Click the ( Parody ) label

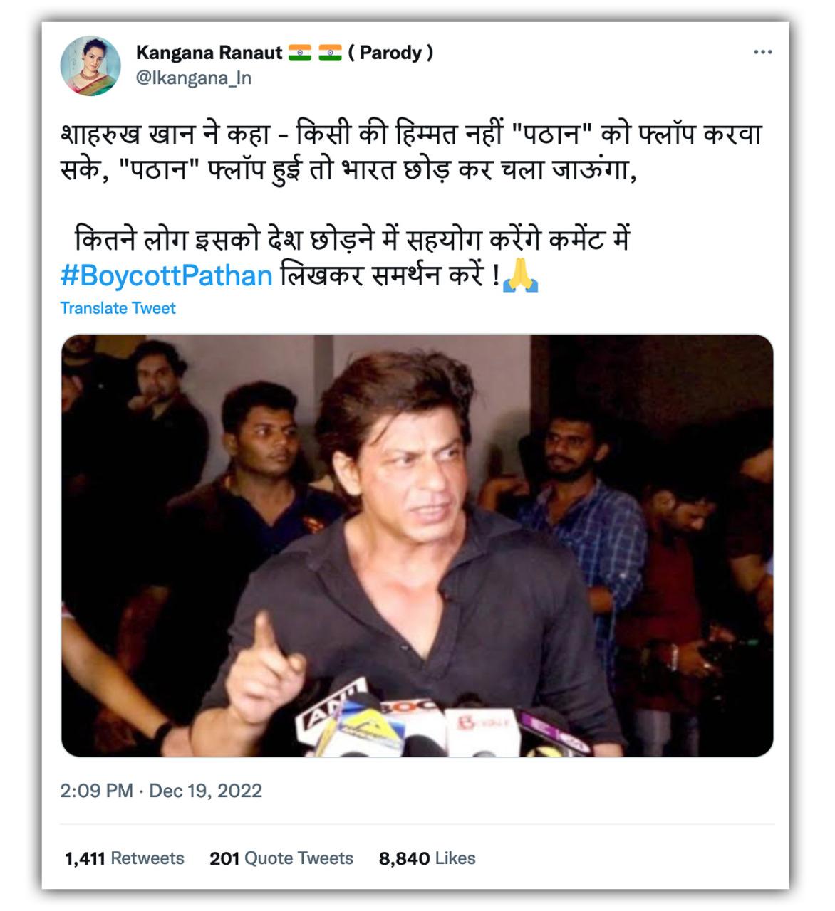tap(390, 53)
